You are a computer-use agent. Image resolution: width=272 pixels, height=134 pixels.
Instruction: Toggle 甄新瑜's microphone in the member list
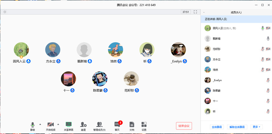(x=268, y=39)
